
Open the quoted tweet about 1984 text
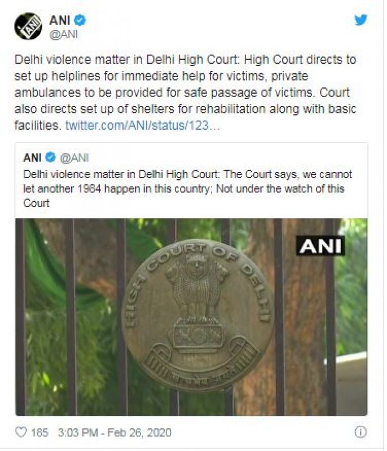[x=187, y=188]
